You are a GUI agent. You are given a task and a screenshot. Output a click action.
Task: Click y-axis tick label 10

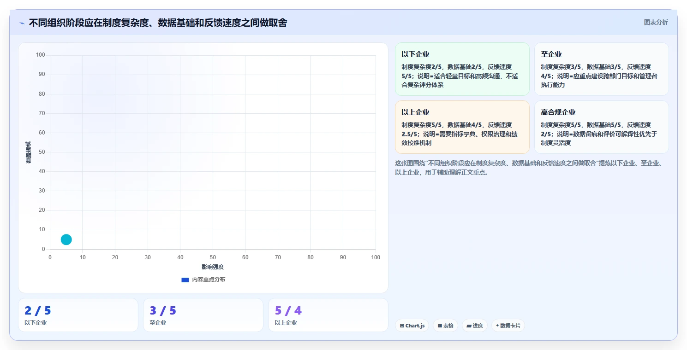[42, 229]
